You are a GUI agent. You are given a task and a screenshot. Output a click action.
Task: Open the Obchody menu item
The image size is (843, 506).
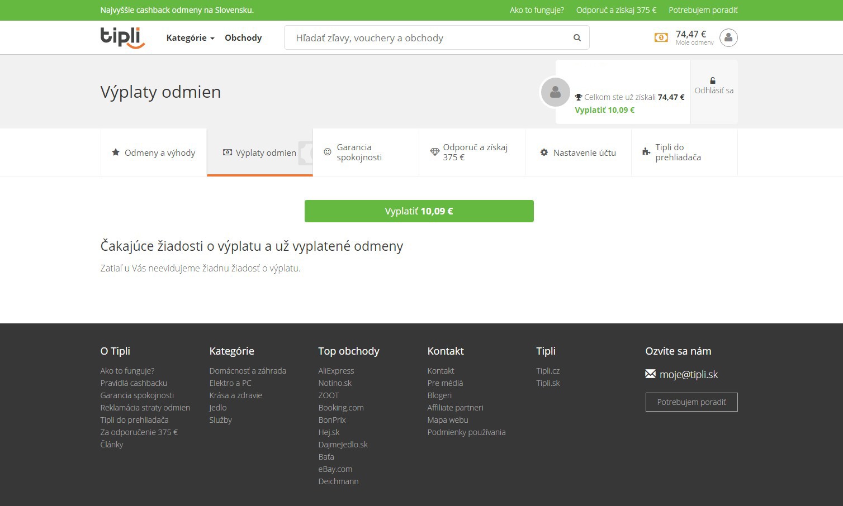[x=243, y=38]
